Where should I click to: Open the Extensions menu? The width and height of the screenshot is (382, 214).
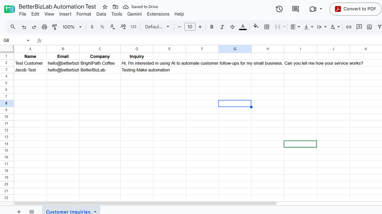pyautogui.click(x=158, y=14)
